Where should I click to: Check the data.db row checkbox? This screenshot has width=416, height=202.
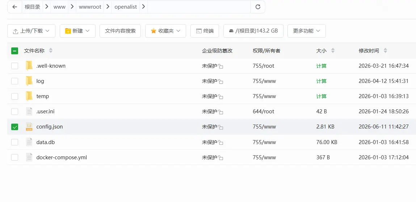[14, 142]
